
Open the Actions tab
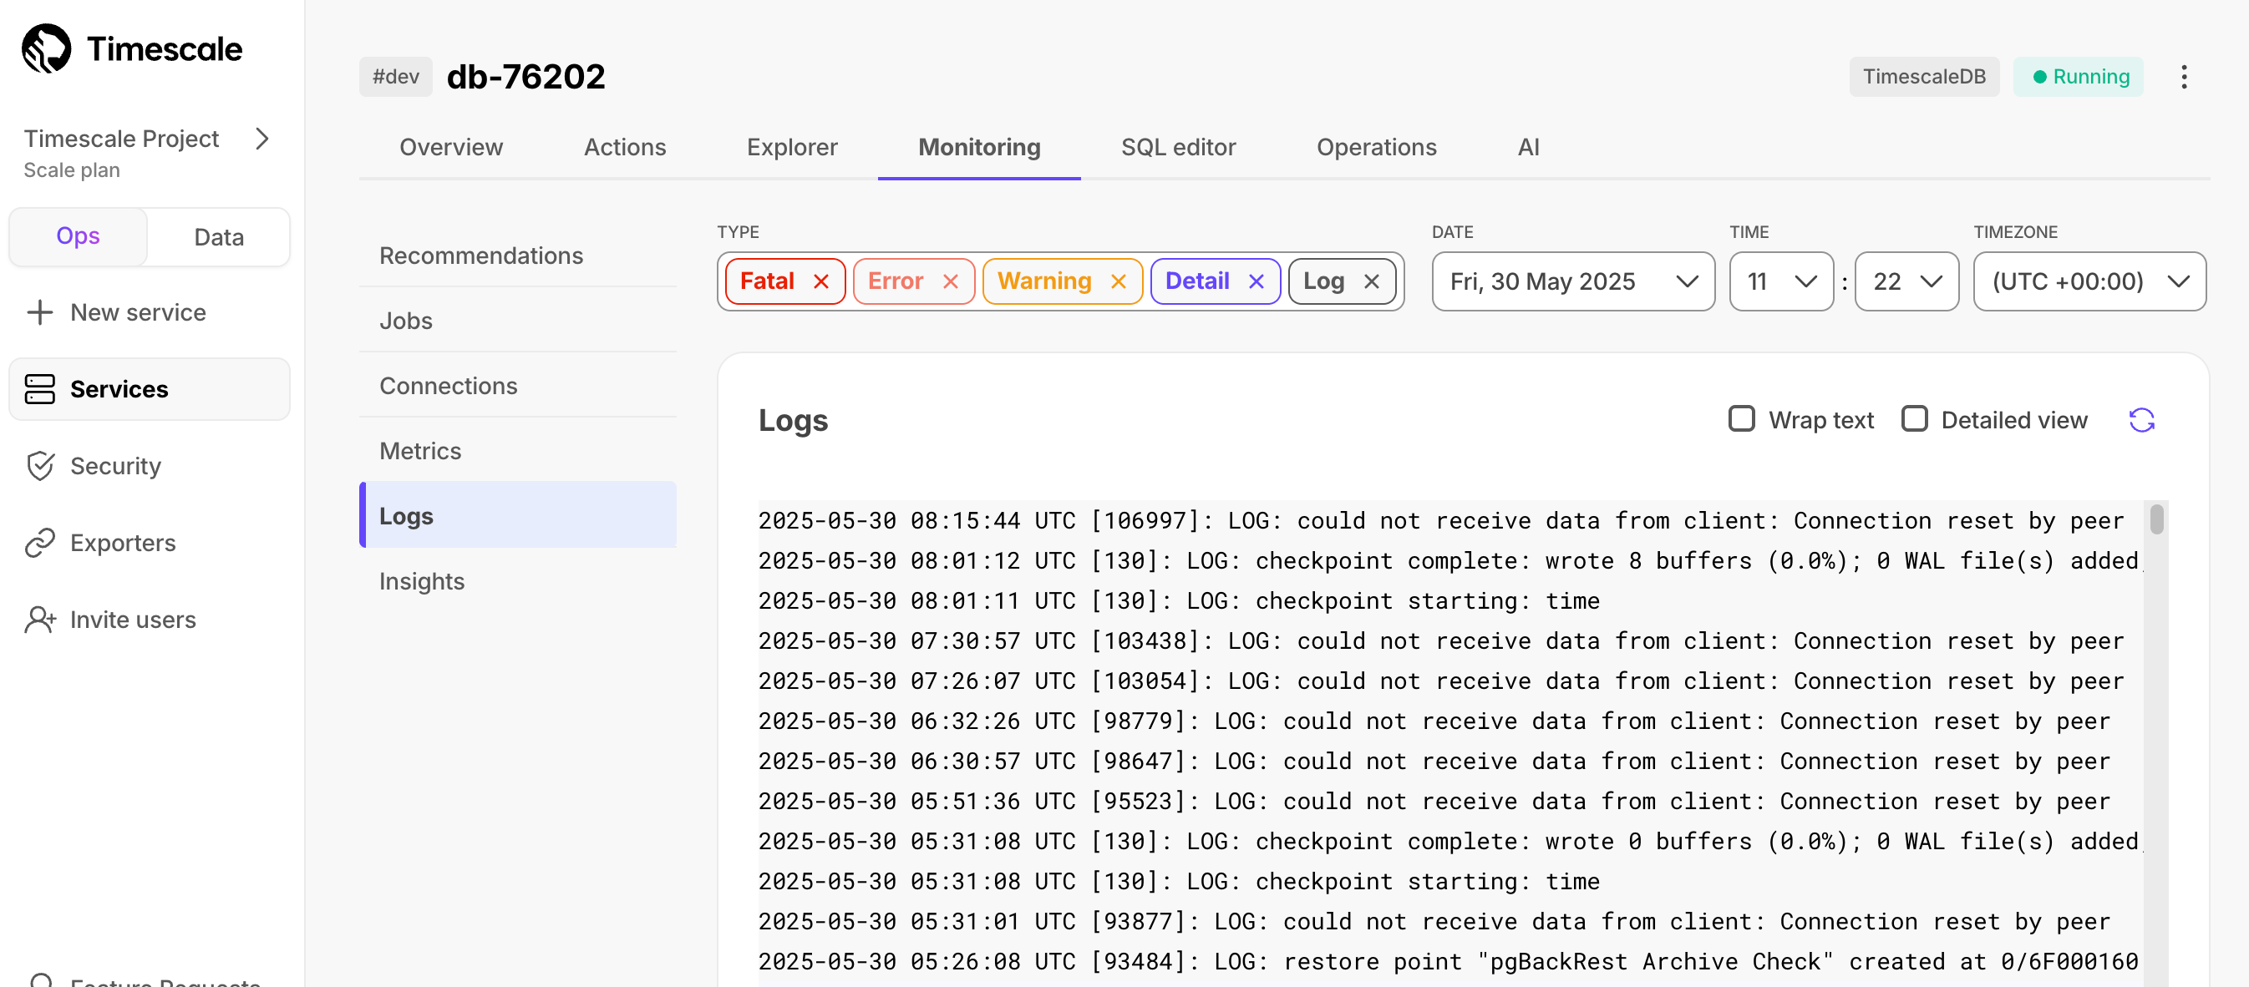tap(624, 148)
